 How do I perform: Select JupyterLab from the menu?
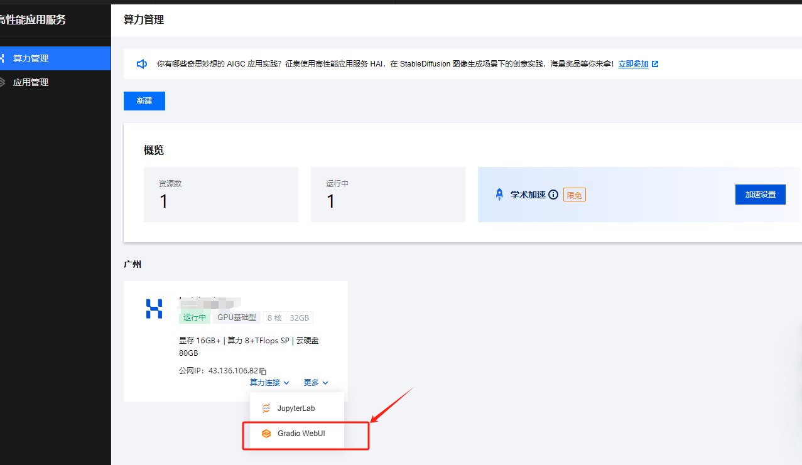[x=297, y=409]
